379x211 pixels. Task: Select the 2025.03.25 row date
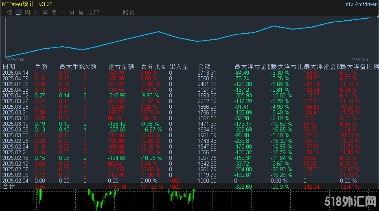[x=15, y=107]
